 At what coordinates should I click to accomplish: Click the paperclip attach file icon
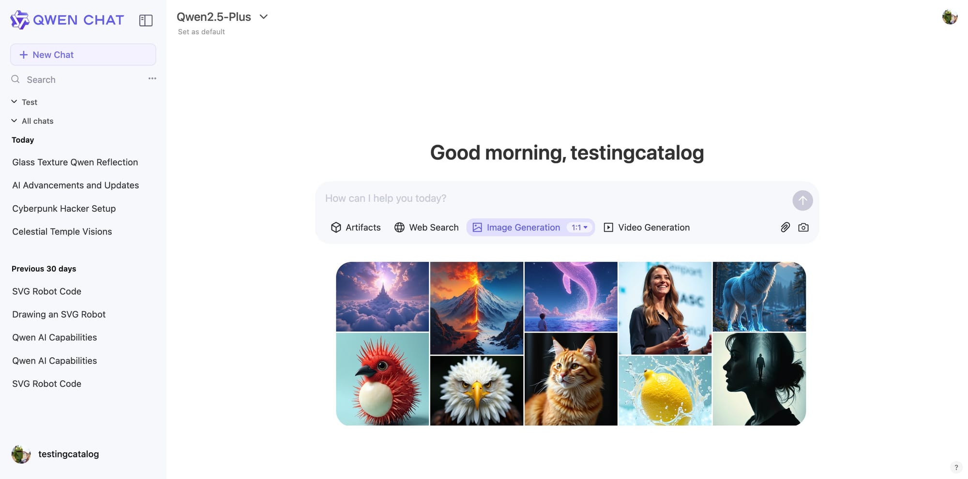coord(785,228)
